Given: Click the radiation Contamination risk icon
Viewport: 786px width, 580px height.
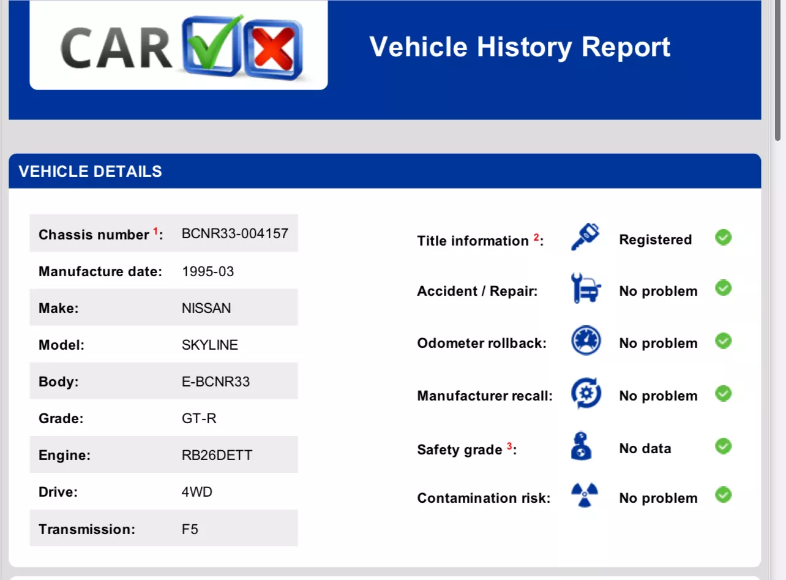Looking at the screenshot, I should click(x=585, y=495).
